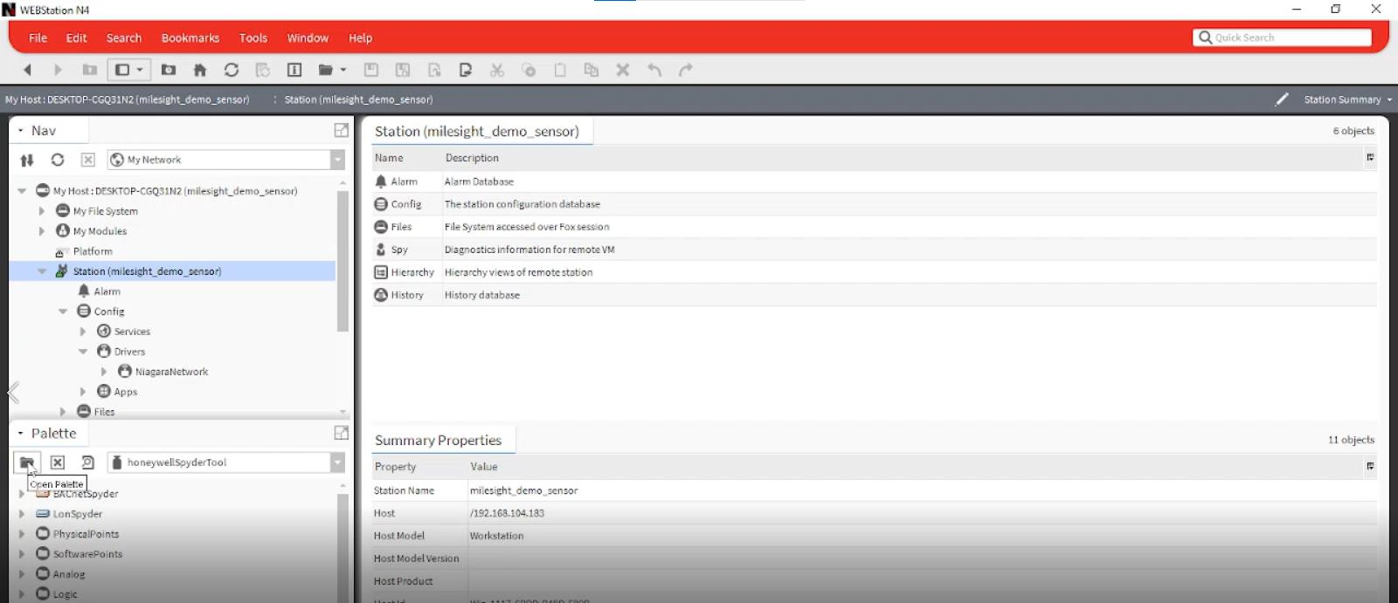Open the dropdown arrow next to Open folder
1398x603 pixels.
tap(343, 70)
